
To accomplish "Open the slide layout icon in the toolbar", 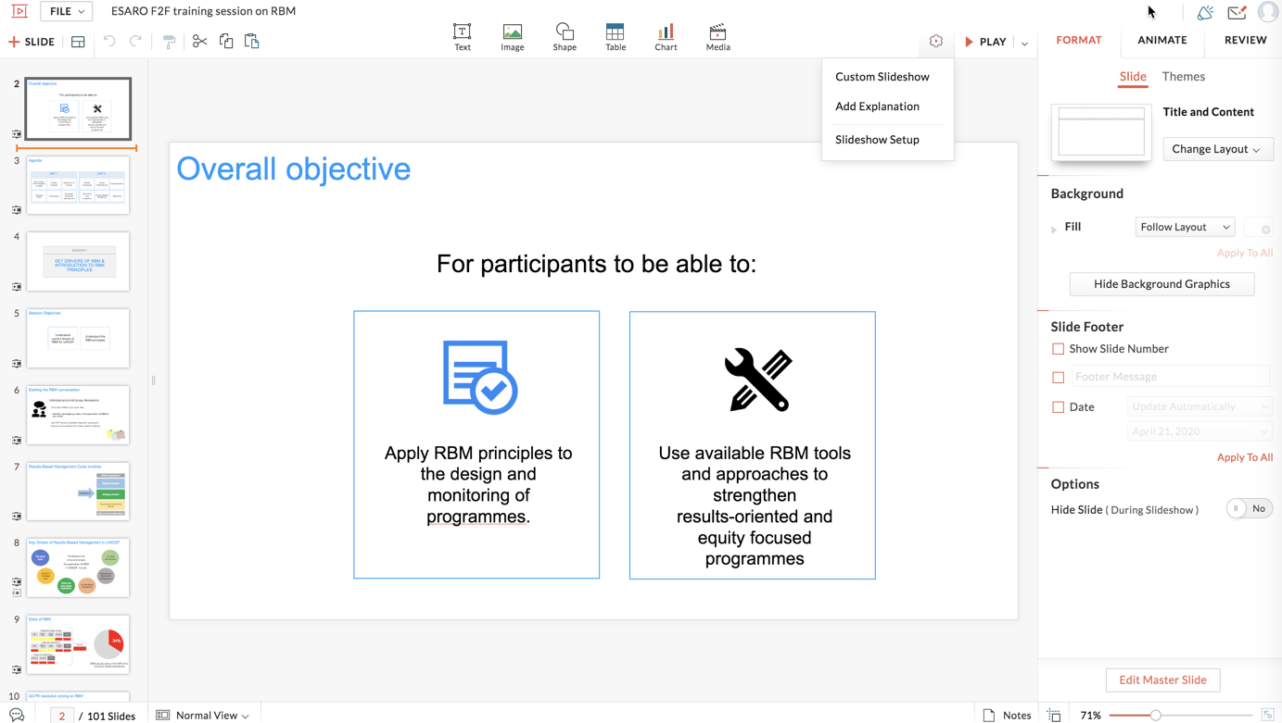I will point(78,42).
